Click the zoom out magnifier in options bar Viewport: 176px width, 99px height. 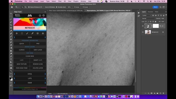(26, 7)
